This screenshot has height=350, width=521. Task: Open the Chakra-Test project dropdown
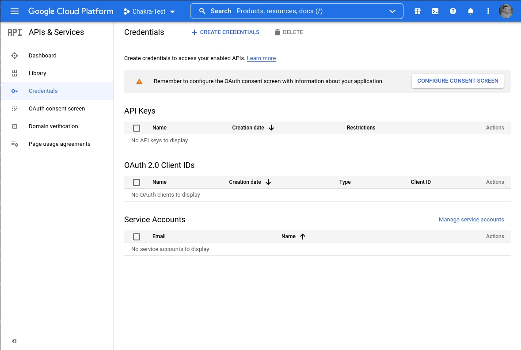[x=149, y=11]
